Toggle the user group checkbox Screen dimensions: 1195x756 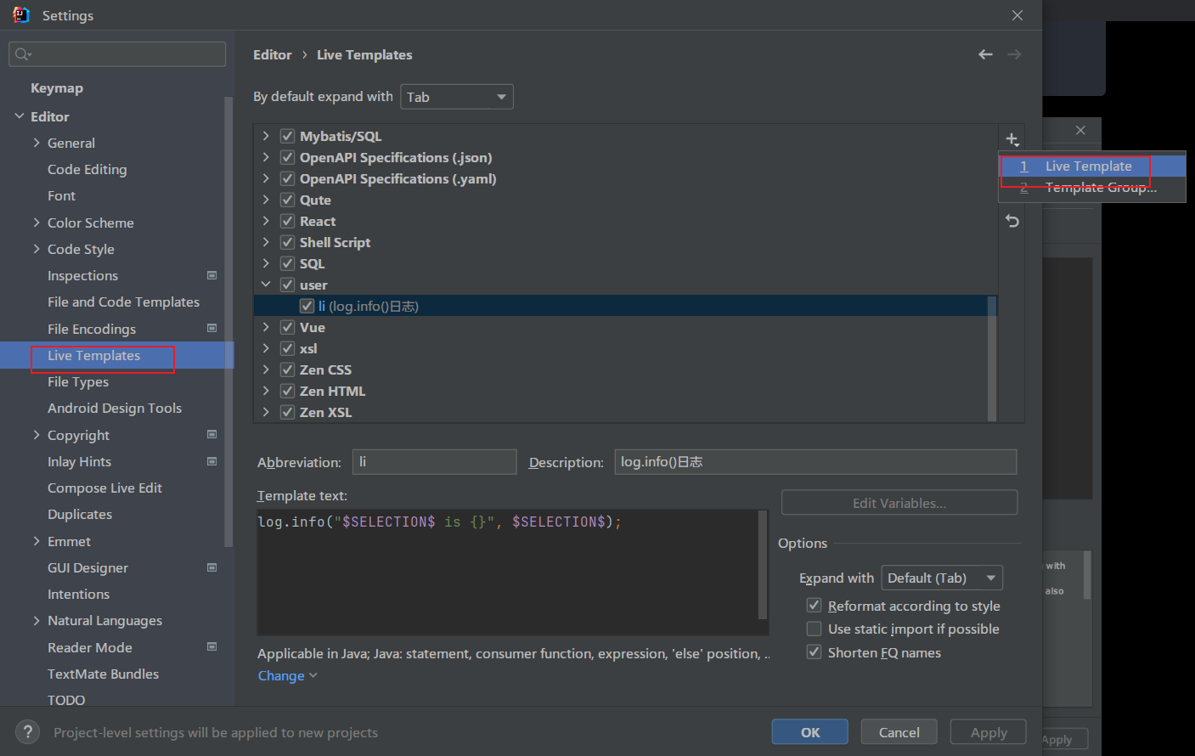[287, 285]
